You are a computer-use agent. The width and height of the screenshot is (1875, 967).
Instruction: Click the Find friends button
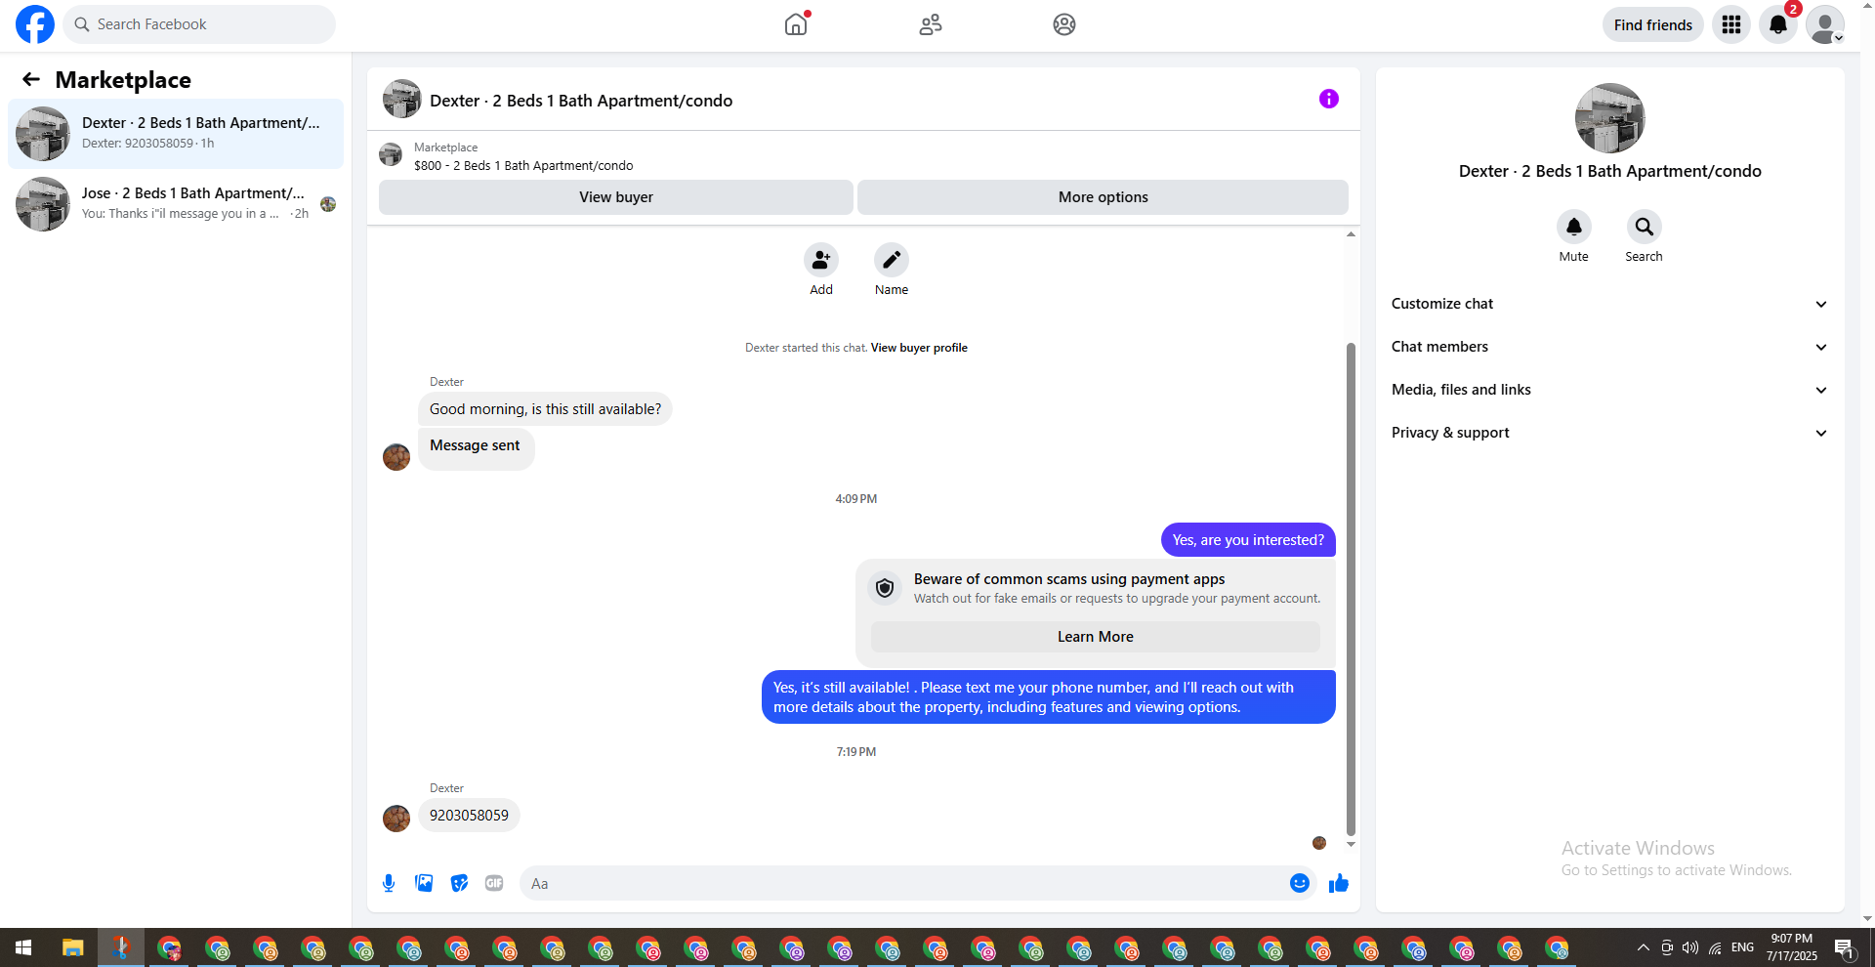click(x=1653, y=24)
